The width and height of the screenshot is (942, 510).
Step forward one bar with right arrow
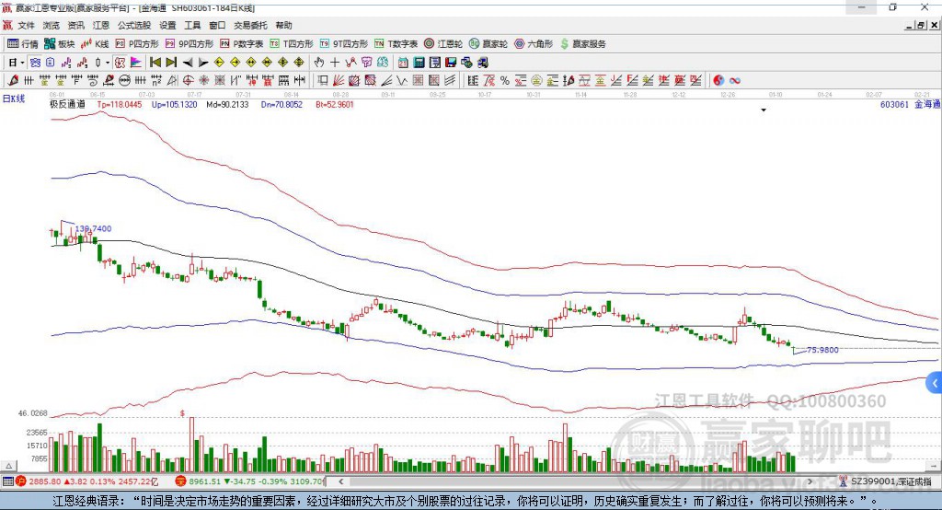[x=203, y=63]
